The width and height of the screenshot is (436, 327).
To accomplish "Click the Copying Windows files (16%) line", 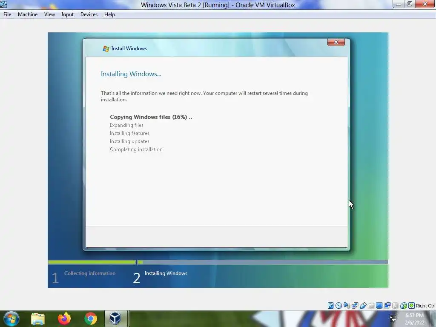I will [x=151, y=117].
